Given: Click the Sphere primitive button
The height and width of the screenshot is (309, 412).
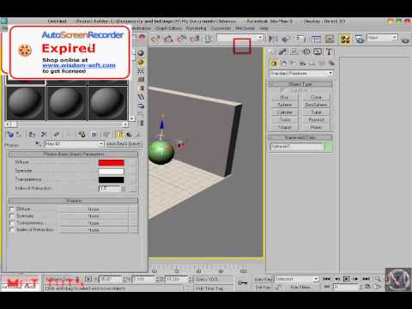Looking at the screenshot, I should tap(284, 105).
